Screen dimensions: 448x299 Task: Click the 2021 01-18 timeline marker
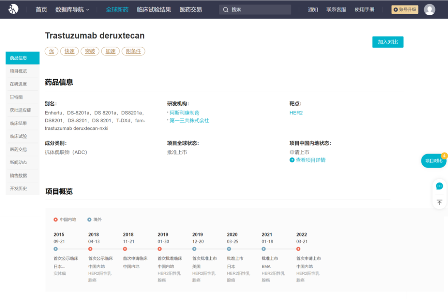coord(264,249)
